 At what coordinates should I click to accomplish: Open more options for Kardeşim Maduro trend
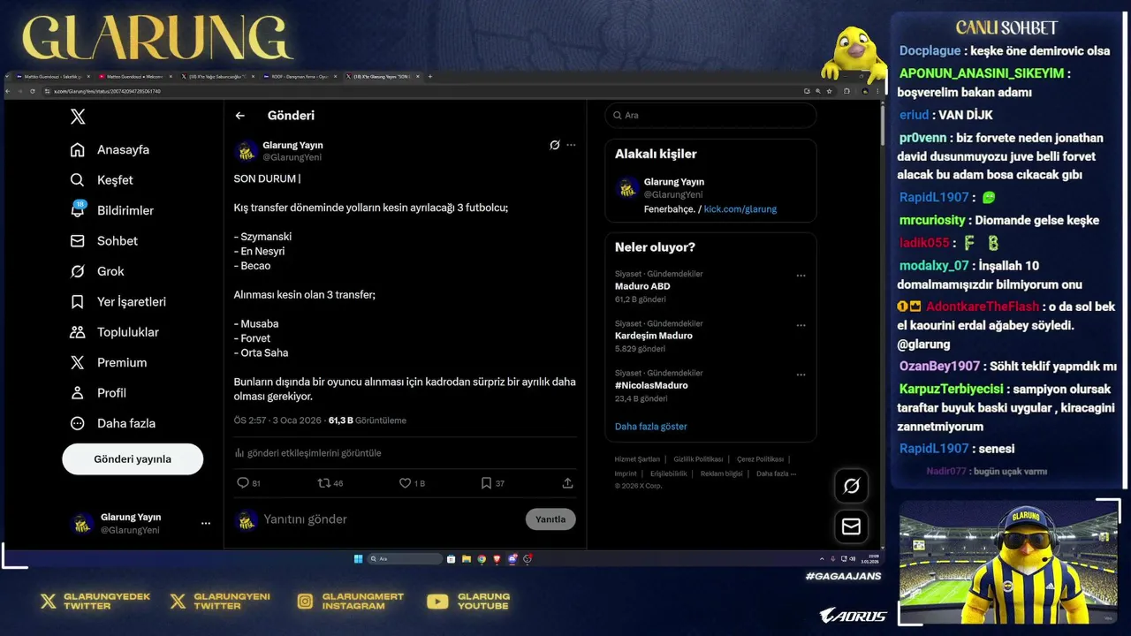[801, 325]
